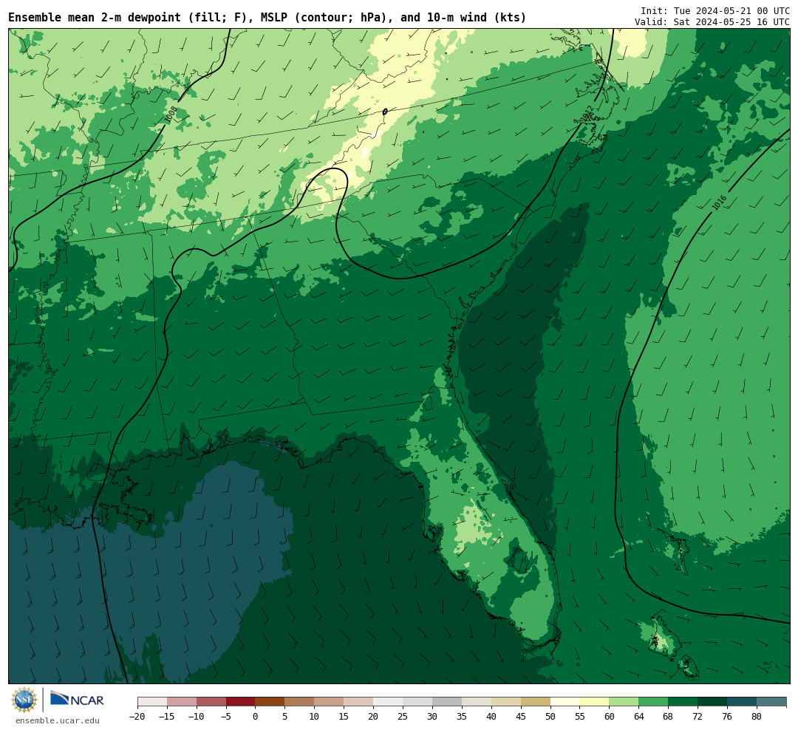Click yellow swatch between 55 and 60
The width and height of the screenshot is (798, 730).
tap(594, 702)
